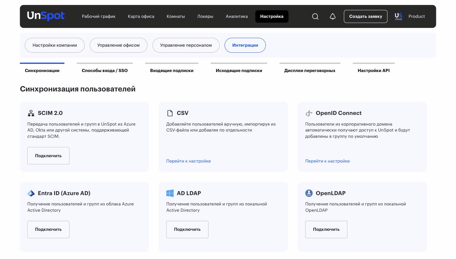Click AD LDAP card title
Screen dimensions: 456x259
coord(189,193)
